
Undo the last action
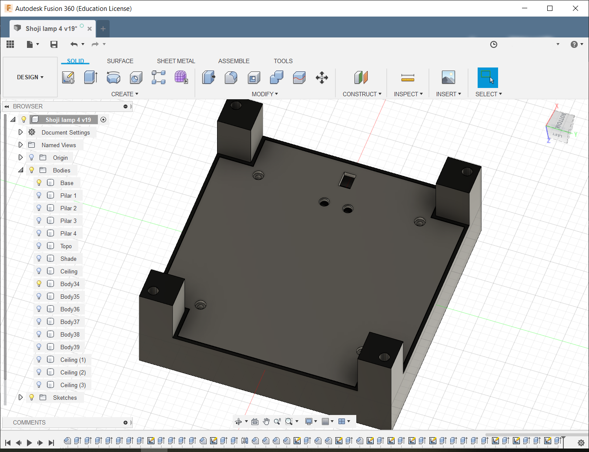[74, 44]
